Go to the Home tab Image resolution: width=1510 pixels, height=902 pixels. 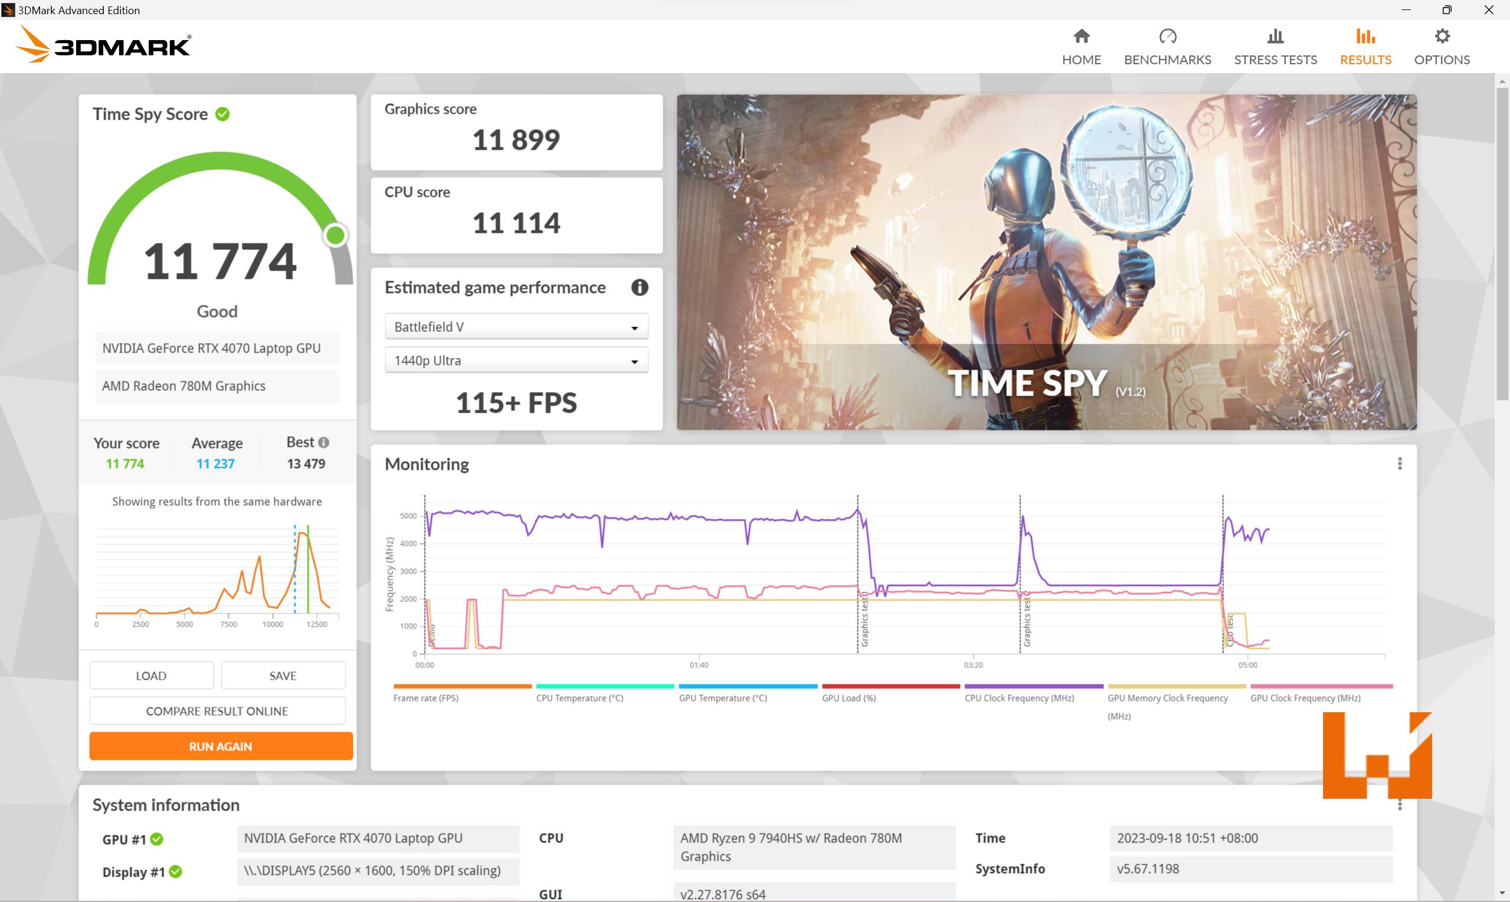click(1081, 47)
